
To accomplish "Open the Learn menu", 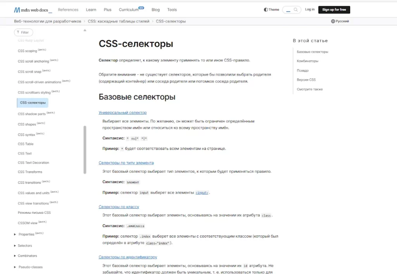I will (x=91, y=10).
